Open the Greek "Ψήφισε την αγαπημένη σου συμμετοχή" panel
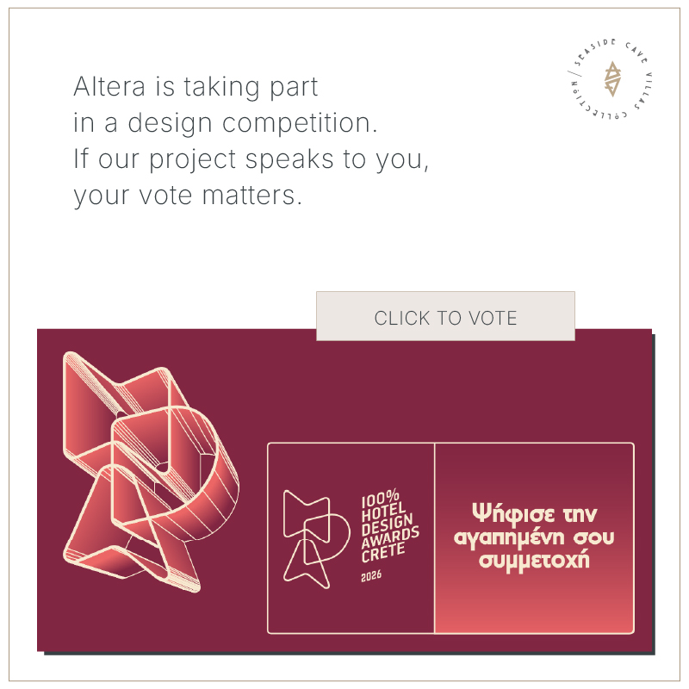Viewport: 689px width, 689px height. coord(534,538)
